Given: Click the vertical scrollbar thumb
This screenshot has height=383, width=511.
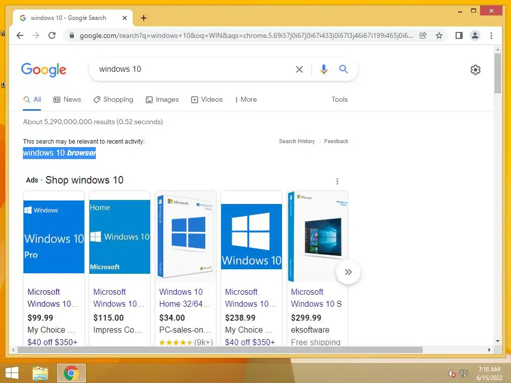Looking at the screenshot, I should click(498, 73).
